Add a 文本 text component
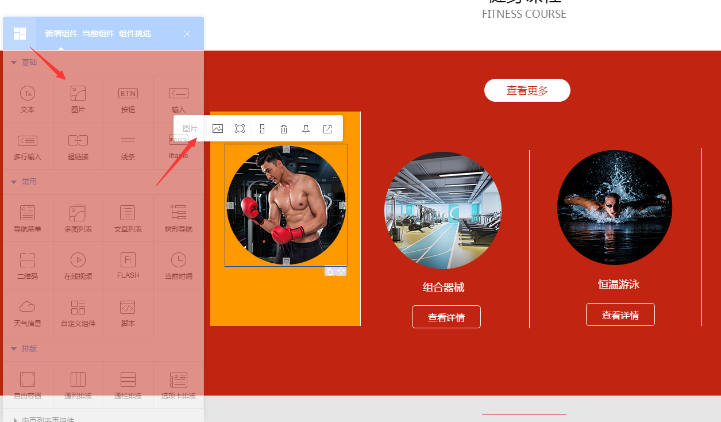Image resolution: width=721 pixels, height=422 pixels. click(x=28, y=99)
